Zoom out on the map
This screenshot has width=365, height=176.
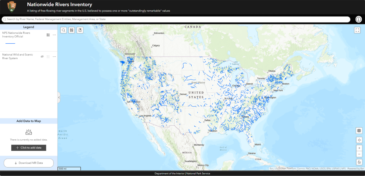[359, 154]
